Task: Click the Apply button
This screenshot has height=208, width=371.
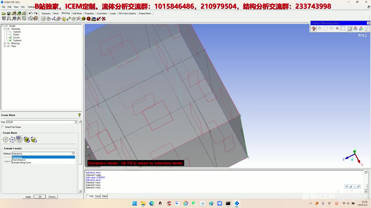Action: (28, 197)
